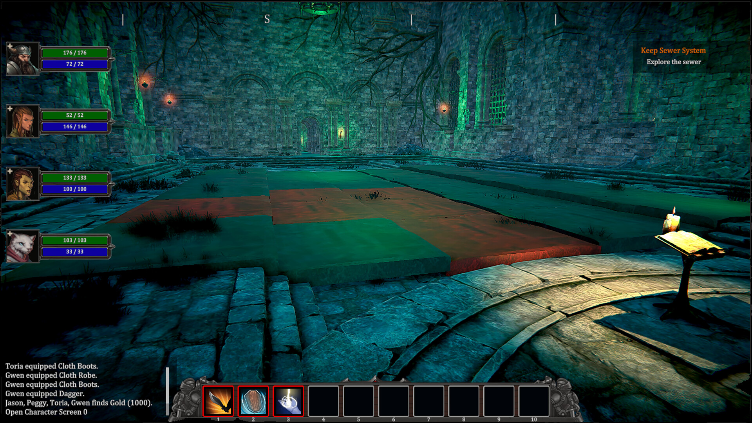Click the message log scrollbar
The image size is (752, 423).
167,391
